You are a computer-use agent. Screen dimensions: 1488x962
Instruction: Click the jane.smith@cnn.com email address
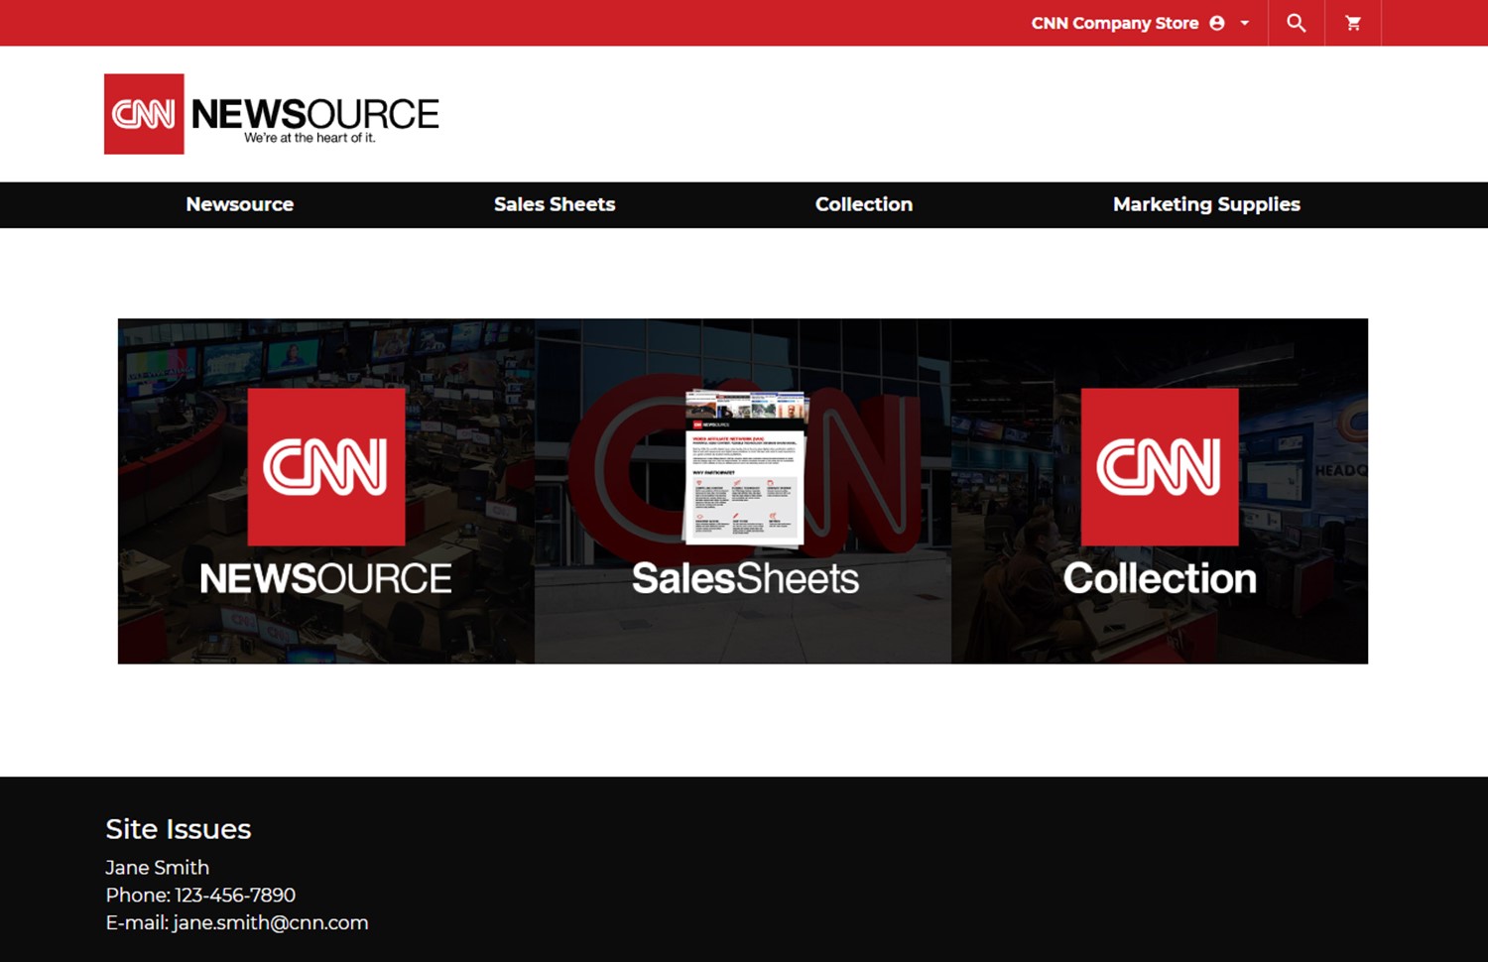[271, 922]
